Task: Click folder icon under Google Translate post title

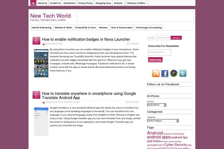Action: tap(44, 102)
